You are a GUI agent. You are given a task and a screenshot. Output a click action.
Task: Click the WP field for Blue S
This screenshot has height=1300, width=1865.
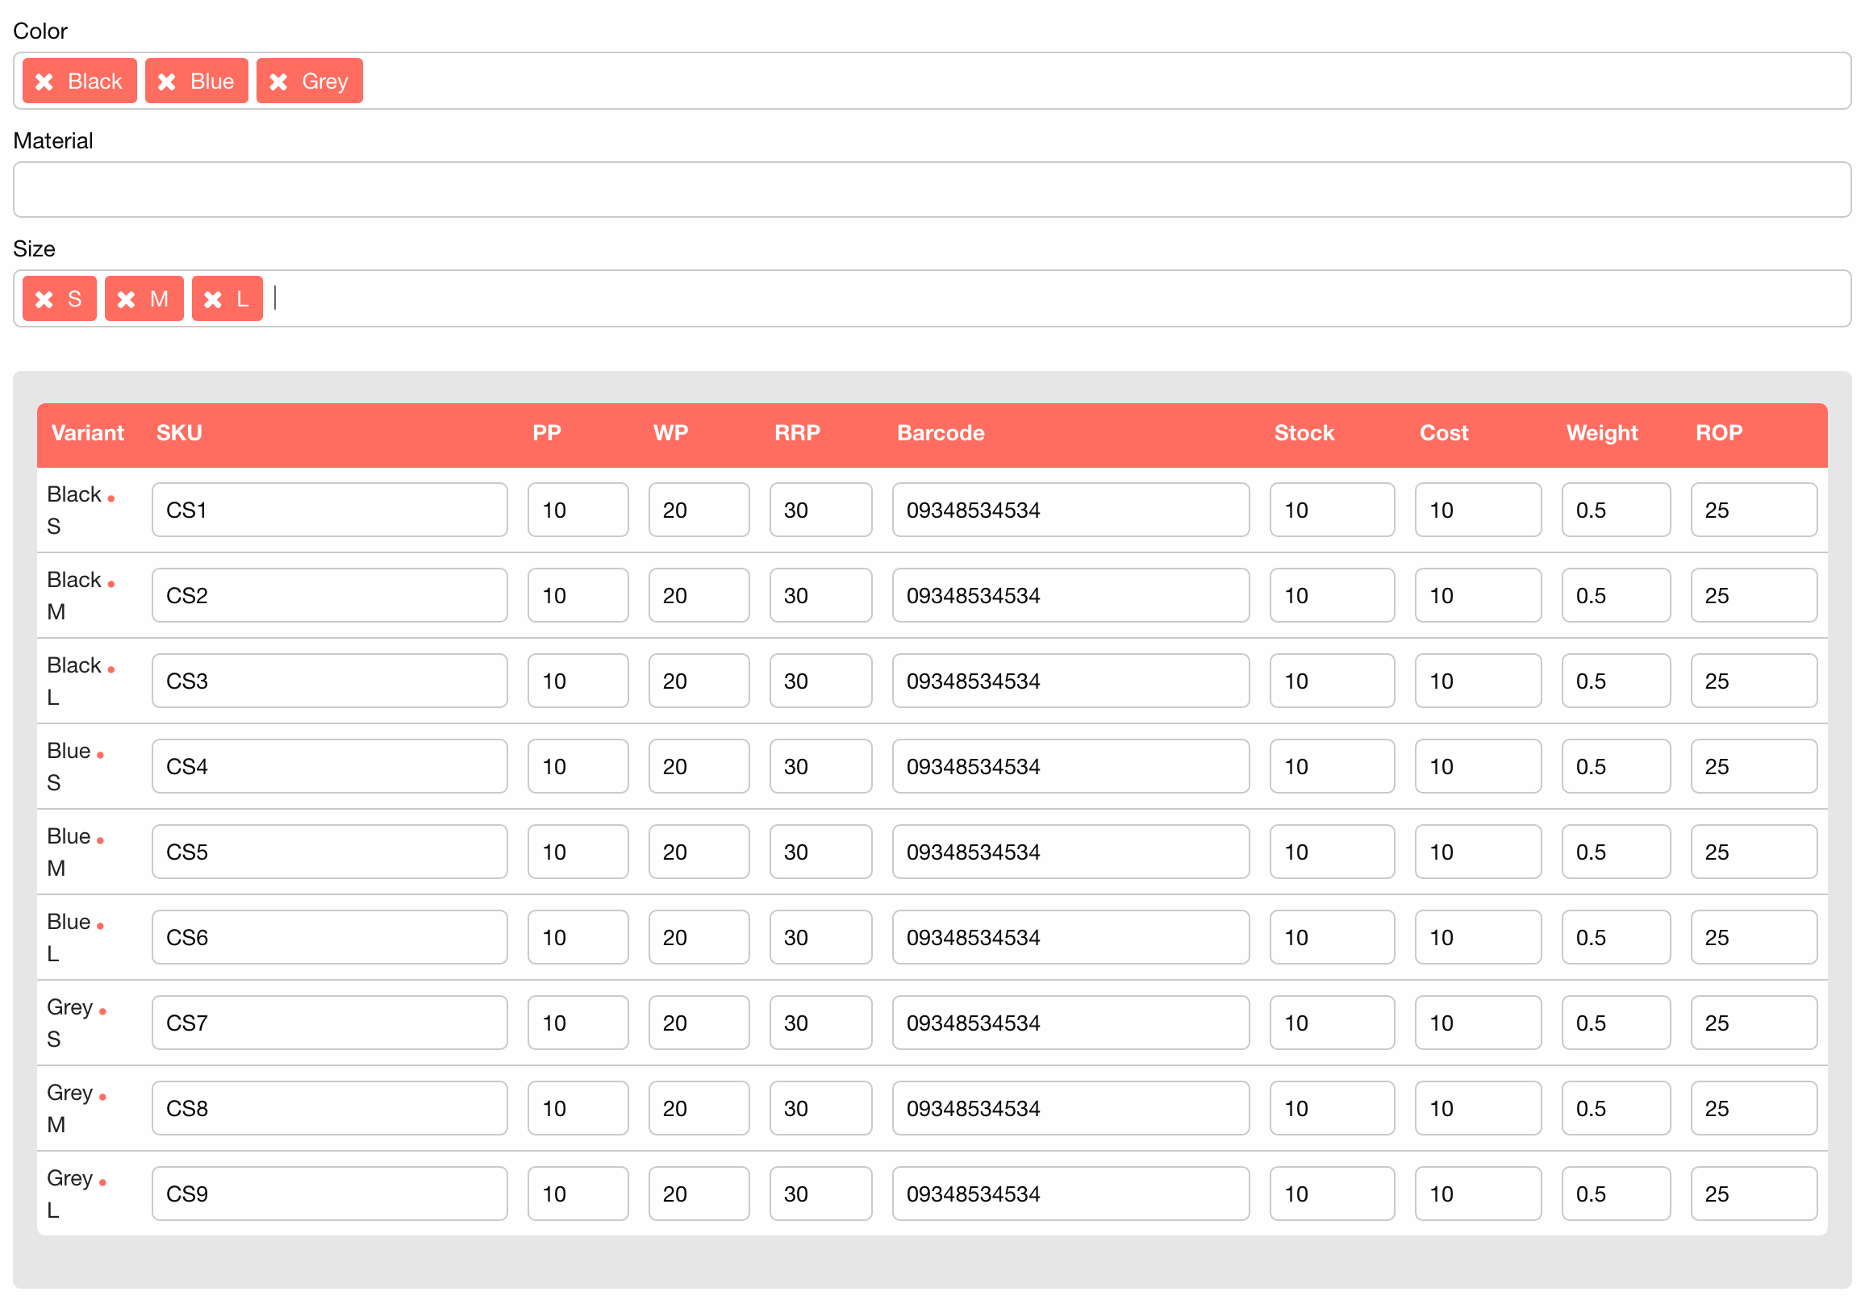699,766
